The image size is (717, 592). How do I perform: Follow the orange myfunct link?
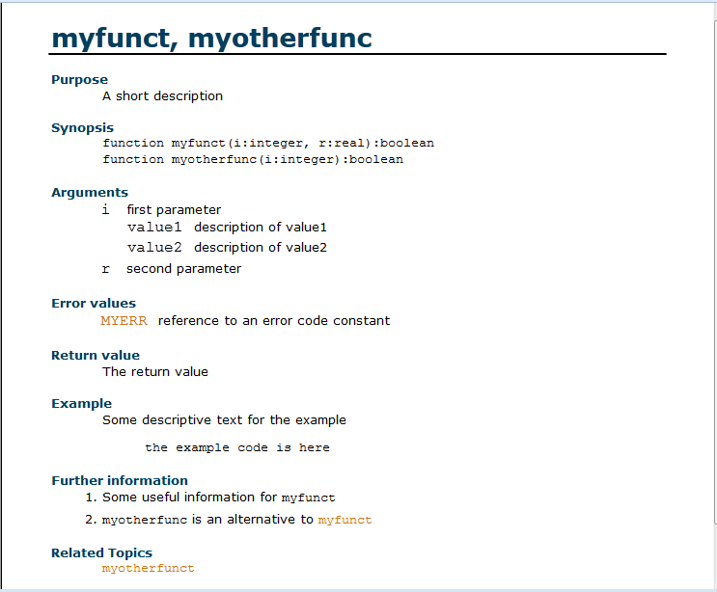point(345,520)
